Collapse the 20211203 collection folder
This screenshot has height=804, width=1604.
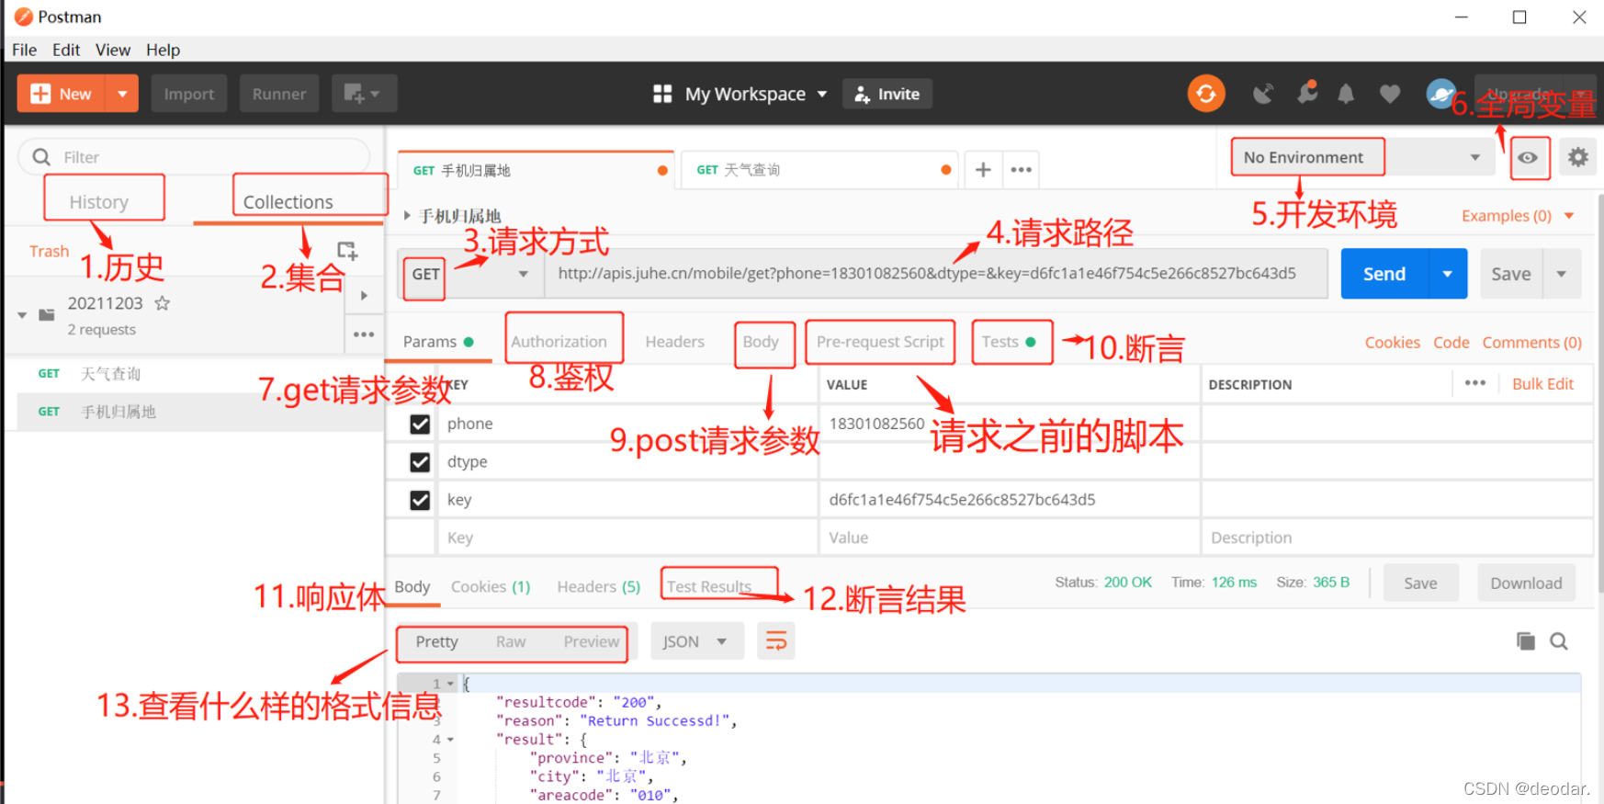tap(22, 315)
